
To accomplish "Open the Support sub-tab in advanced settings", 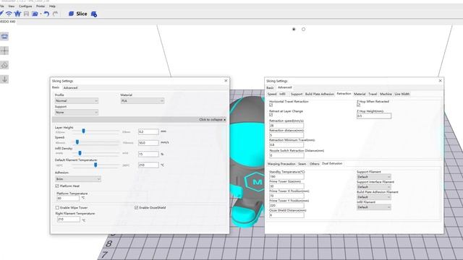I will pos(297,94).
